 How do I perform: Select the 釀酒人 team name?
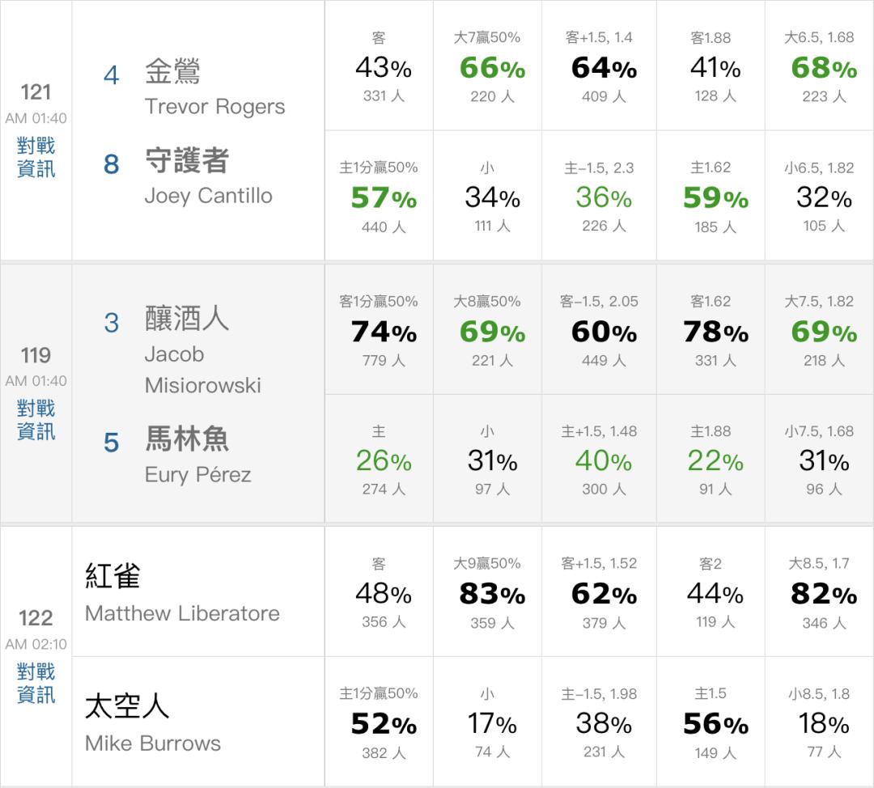[x=187, y=319]
